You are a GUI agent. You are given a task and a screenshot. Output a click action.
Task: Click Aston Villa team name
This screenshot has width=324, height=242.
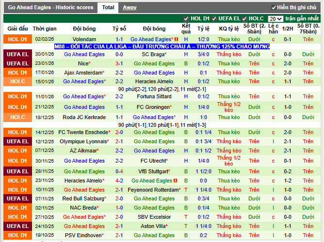154,226
